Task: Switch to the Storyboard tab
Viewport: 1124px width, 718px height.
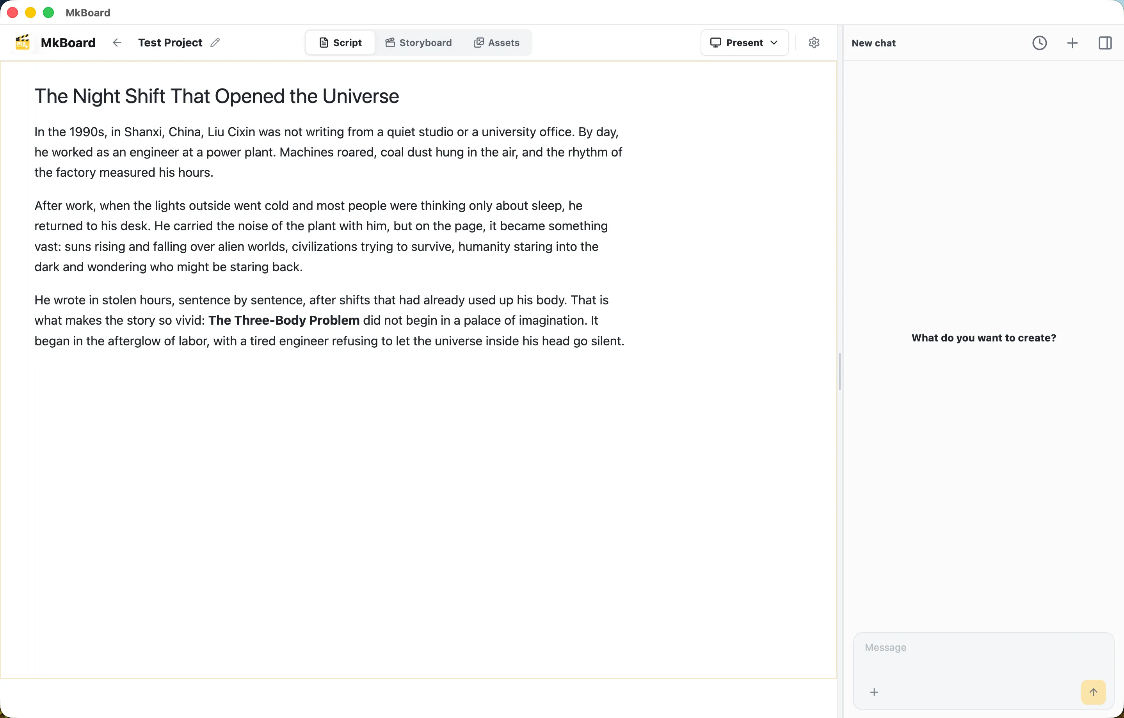Action: [418, 43]
